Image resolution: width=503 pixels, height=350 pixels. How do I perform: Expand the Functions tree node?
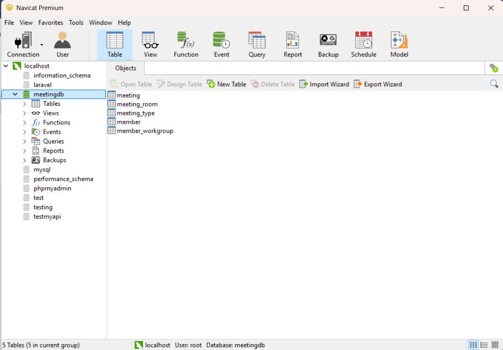tap(25, 123)
